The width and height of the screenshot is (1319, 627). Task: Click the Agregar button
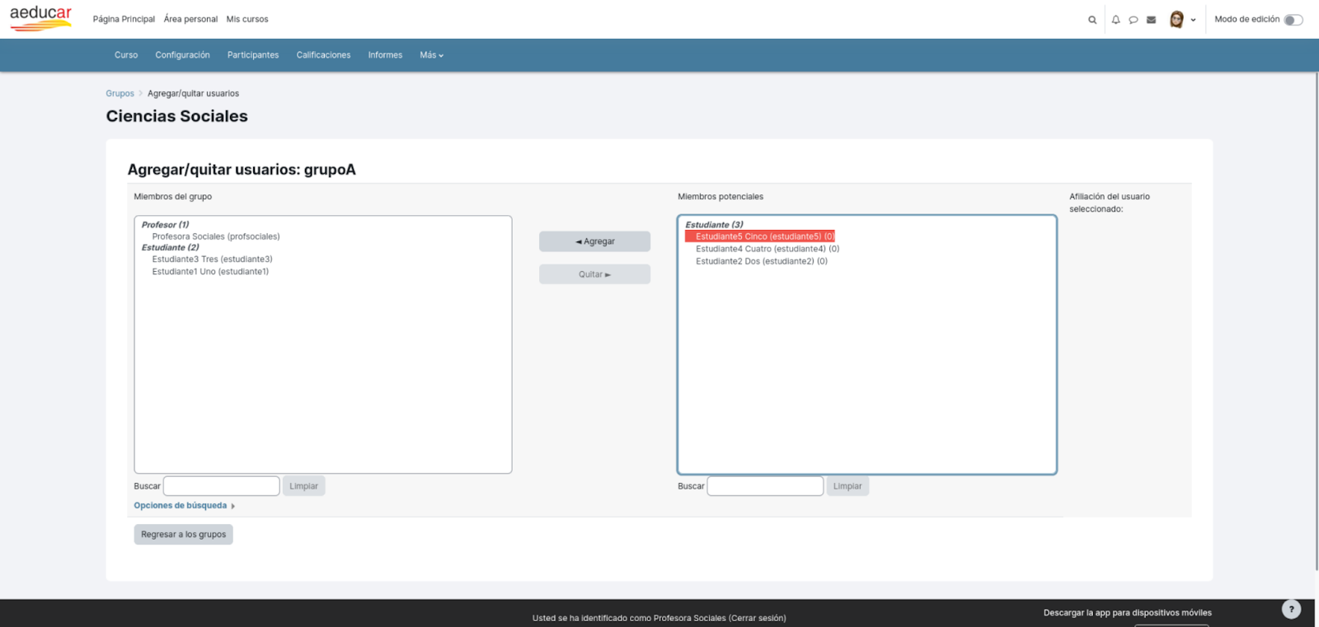click(x=594, y=241)
